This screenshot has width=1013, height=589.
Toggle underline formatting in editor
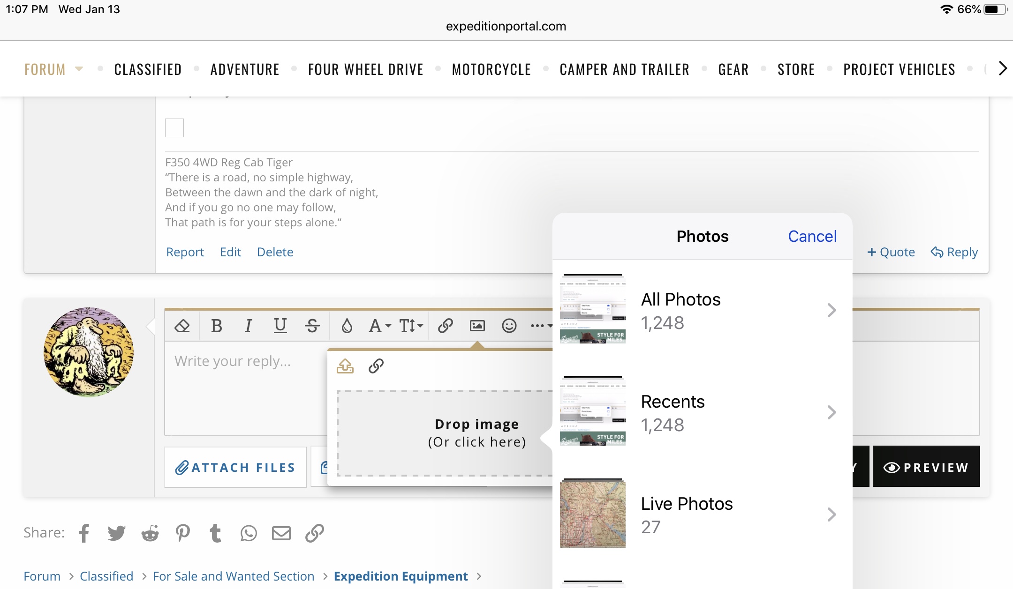(280, 326)
